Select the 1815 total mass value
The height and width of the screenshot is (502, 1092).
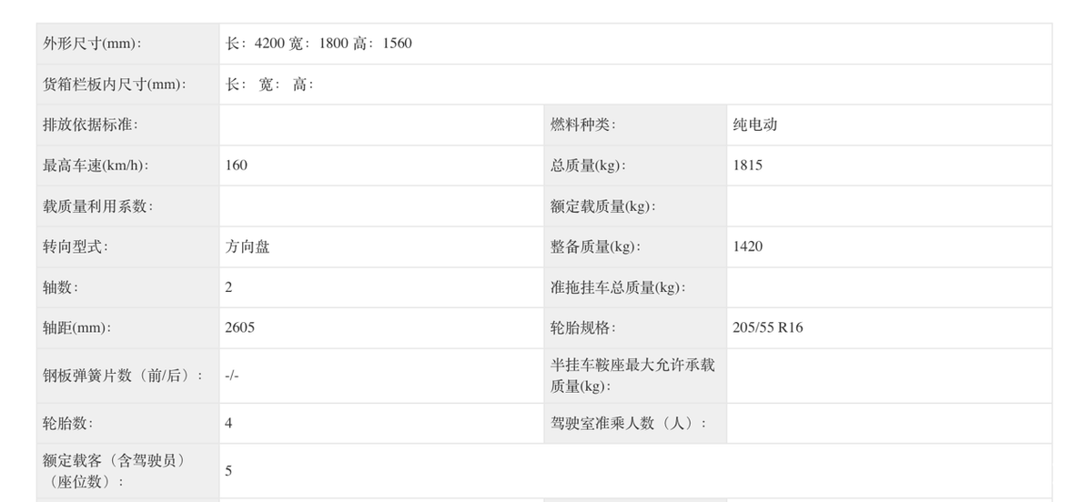[747, 166]
